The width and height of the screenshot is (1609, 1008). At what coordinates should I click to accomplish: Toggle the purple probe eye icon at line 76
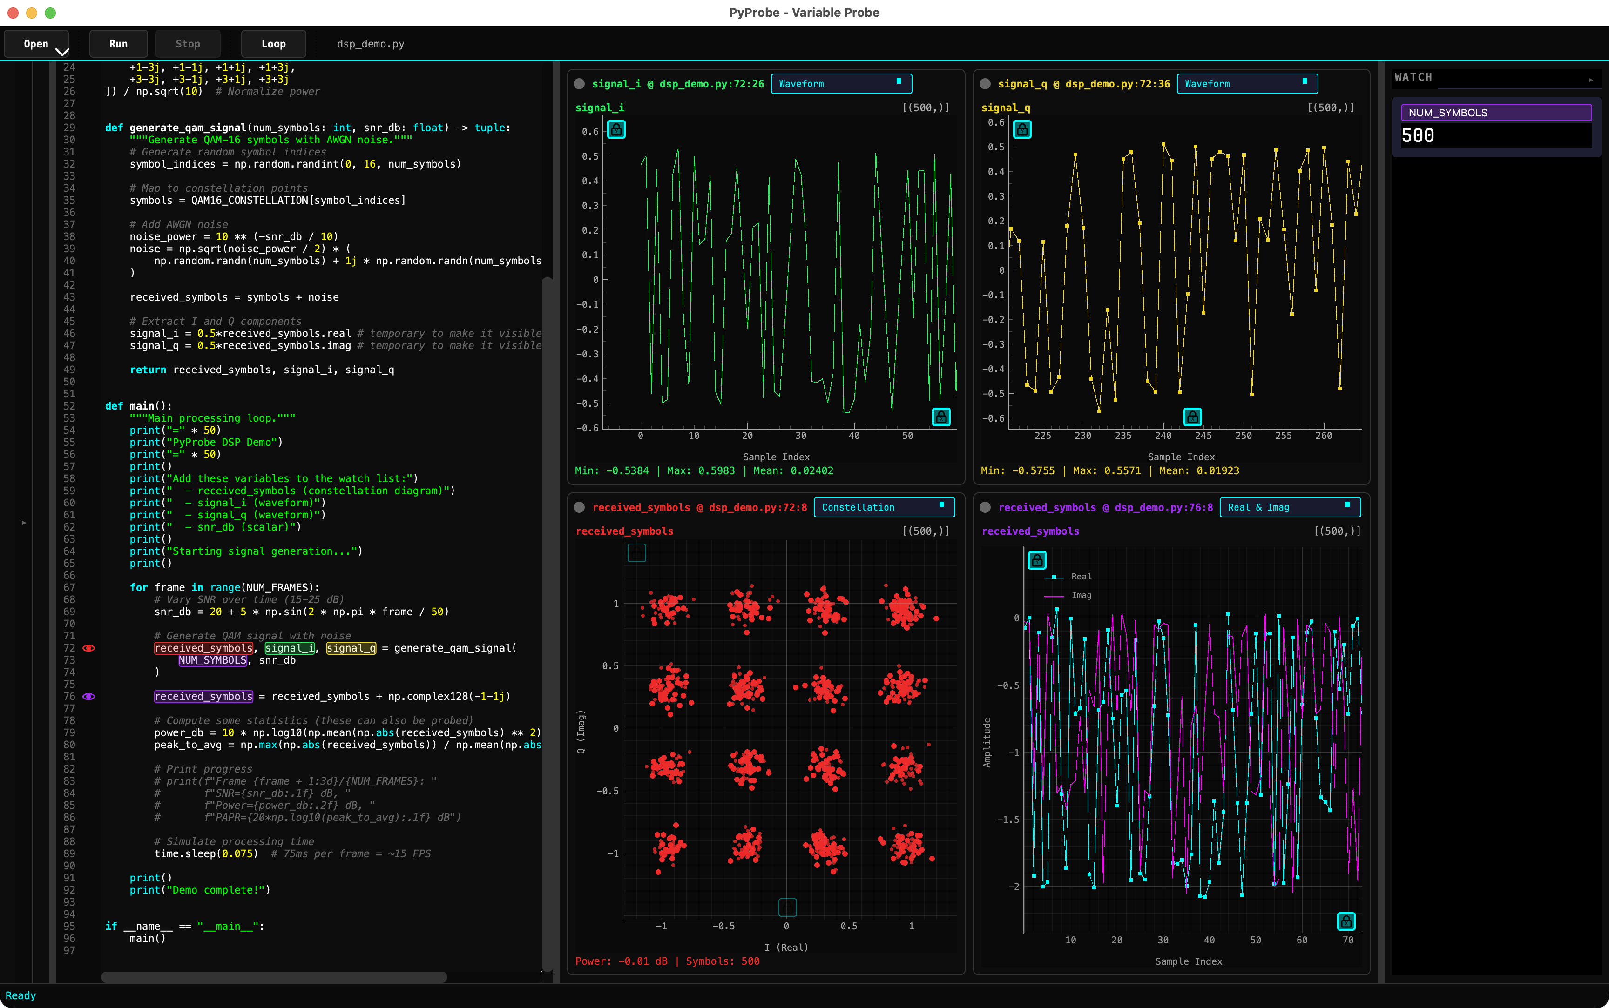tap(89, 696)
